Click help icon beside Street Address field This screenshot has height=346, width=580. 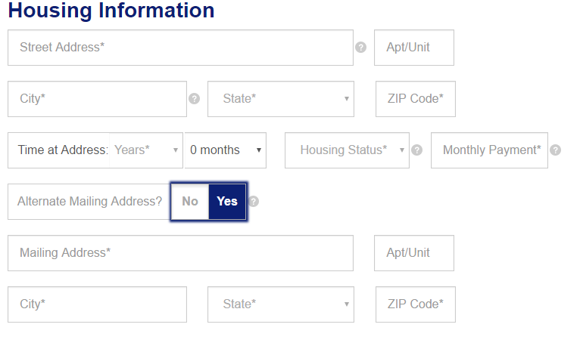pyautogui.click(x=360, y=48)
